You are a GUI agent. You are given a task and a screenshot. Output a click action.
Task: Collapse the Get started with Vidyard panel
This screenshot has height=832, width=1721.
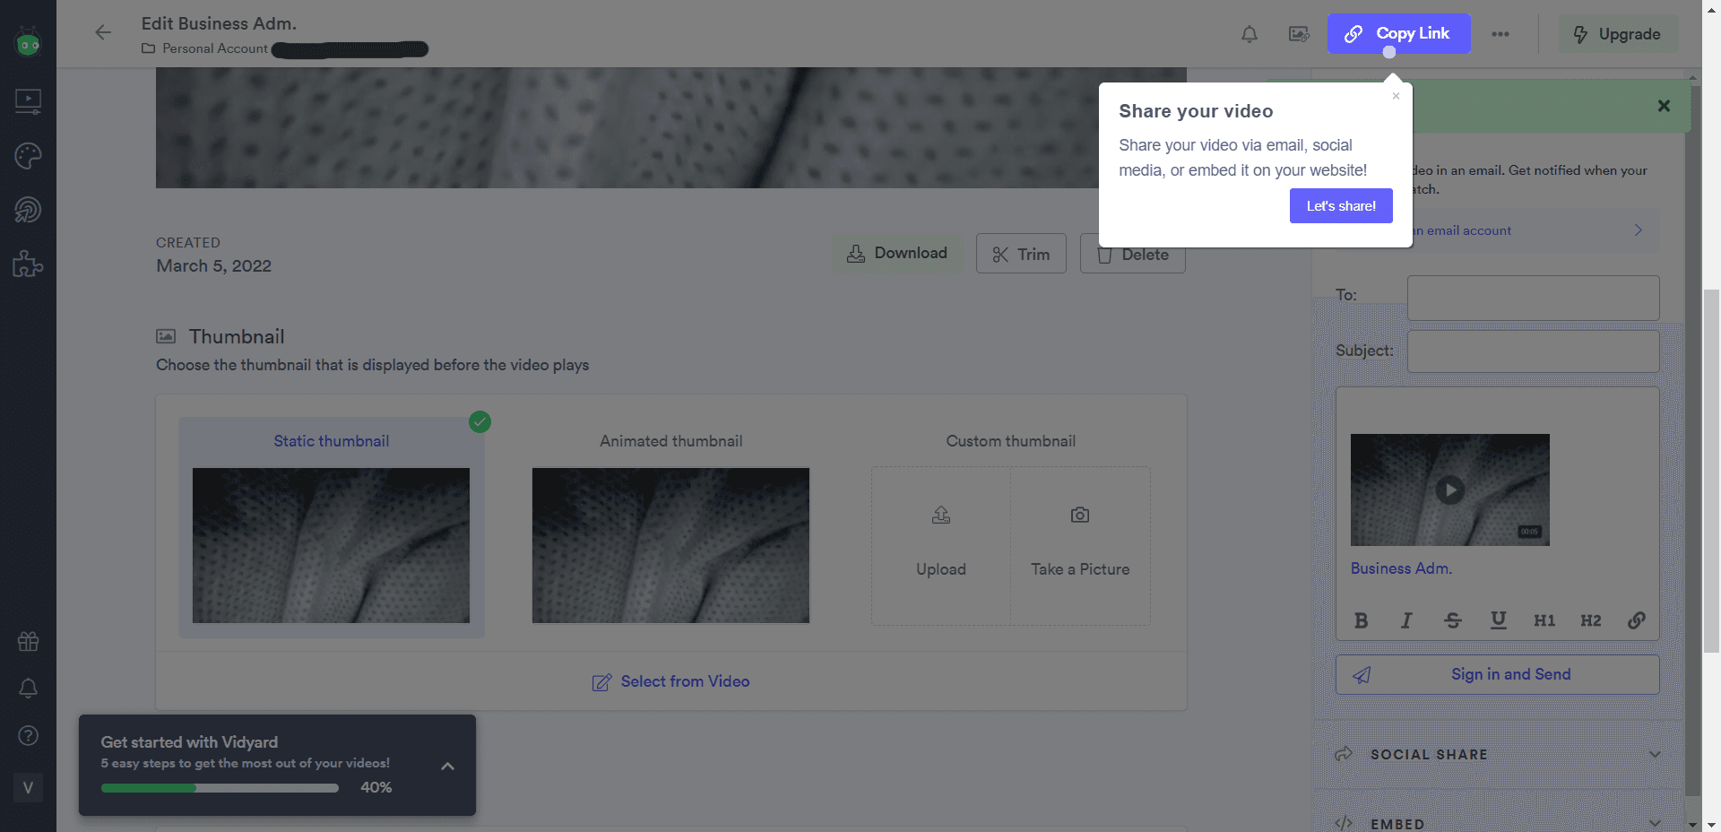(x=448, y=767)
